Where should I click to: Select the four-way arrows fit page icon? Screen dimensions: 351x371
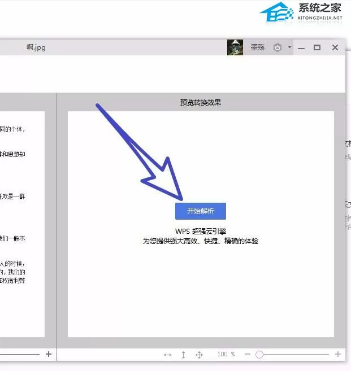click(x=199, y=355)
